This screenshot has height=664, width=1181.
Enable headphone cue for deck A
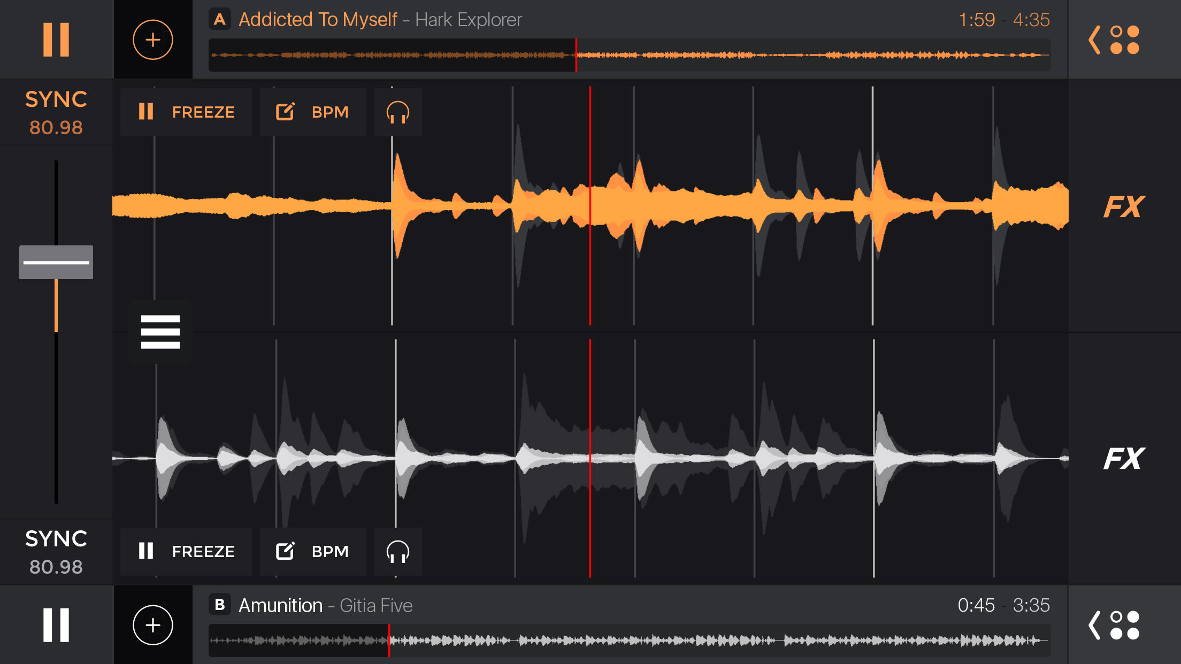[x=397, y=112]
